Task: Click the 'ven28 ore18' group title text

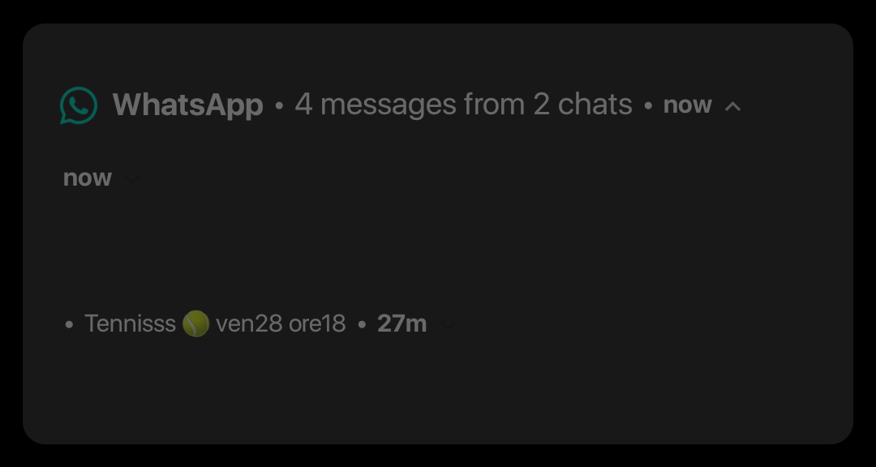Action: click(x=281, y=324)
